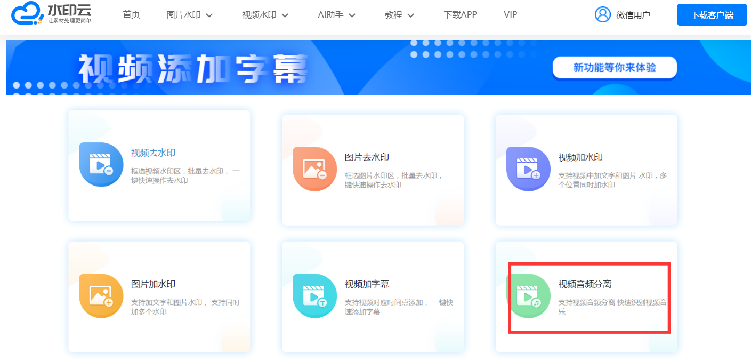Click the user avatar icon
The height and width of the screenshot is (361, 751).
(x=603, y=14)
